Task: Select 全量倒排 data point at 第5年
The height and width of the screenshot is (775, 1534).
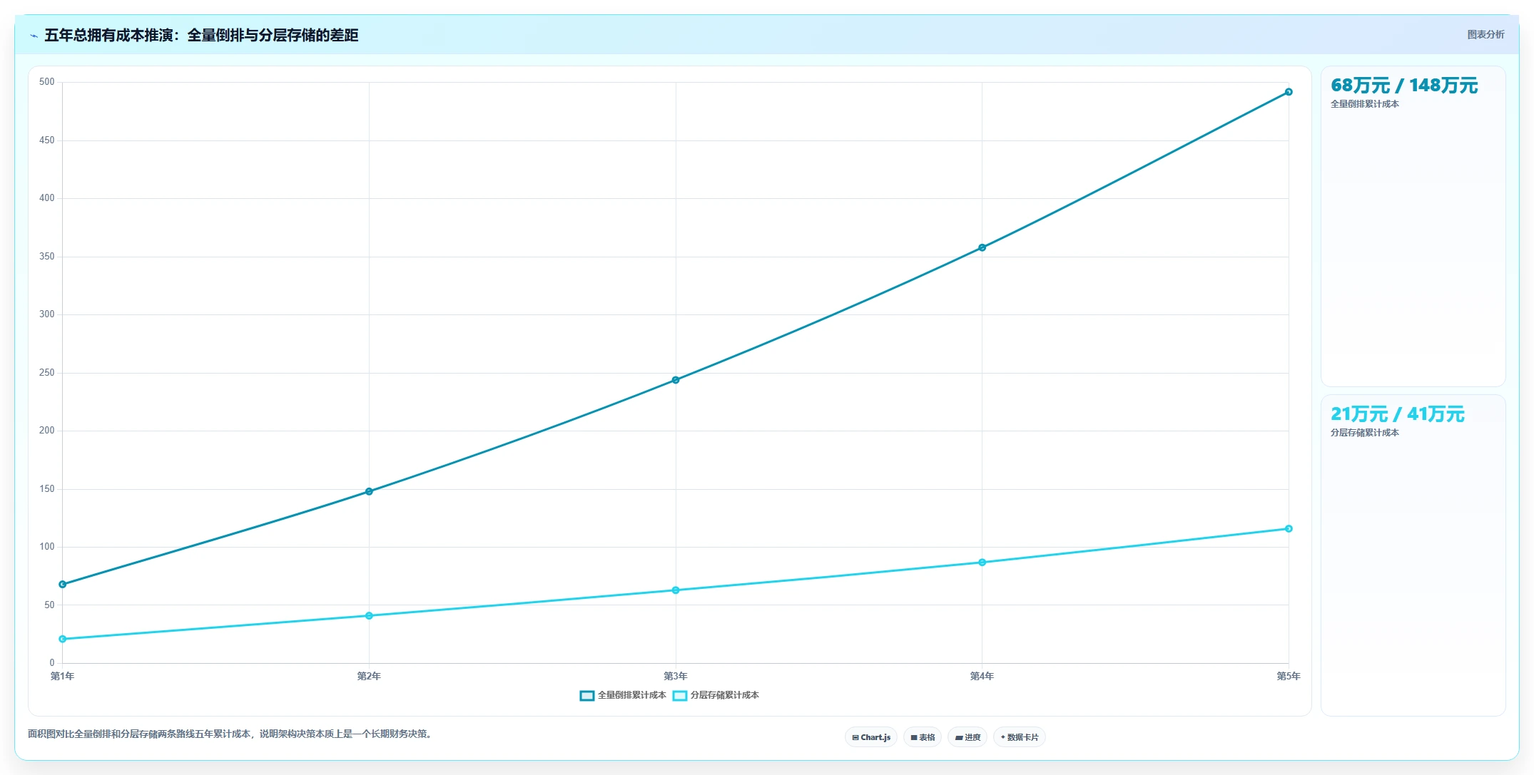Action: click(1289, 92)
